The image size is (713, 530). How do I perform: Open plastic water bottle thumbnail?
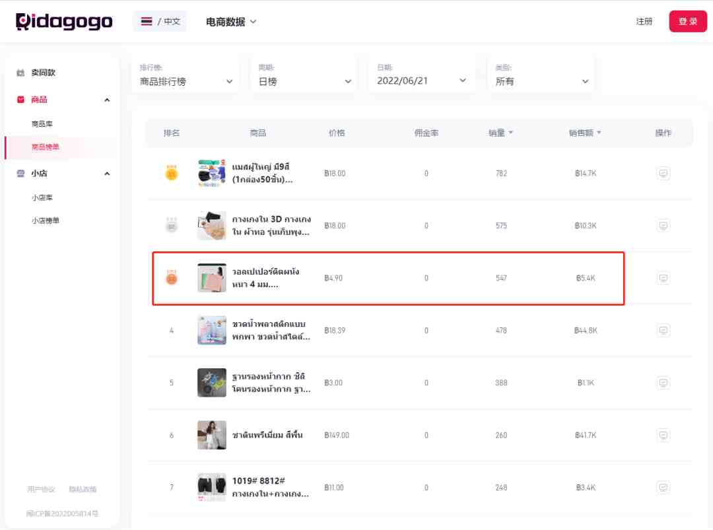pyautogui.click(x=211, y=330)
